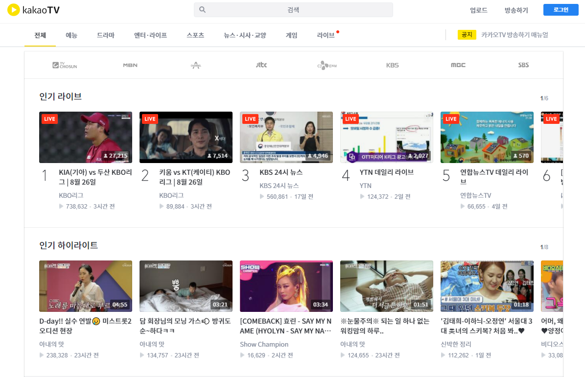Image resolution: width=585 pixels, height=377 pixels.
Task: Click LIVE badge on KBS 24시 뉴스
Action: point(250,118)
